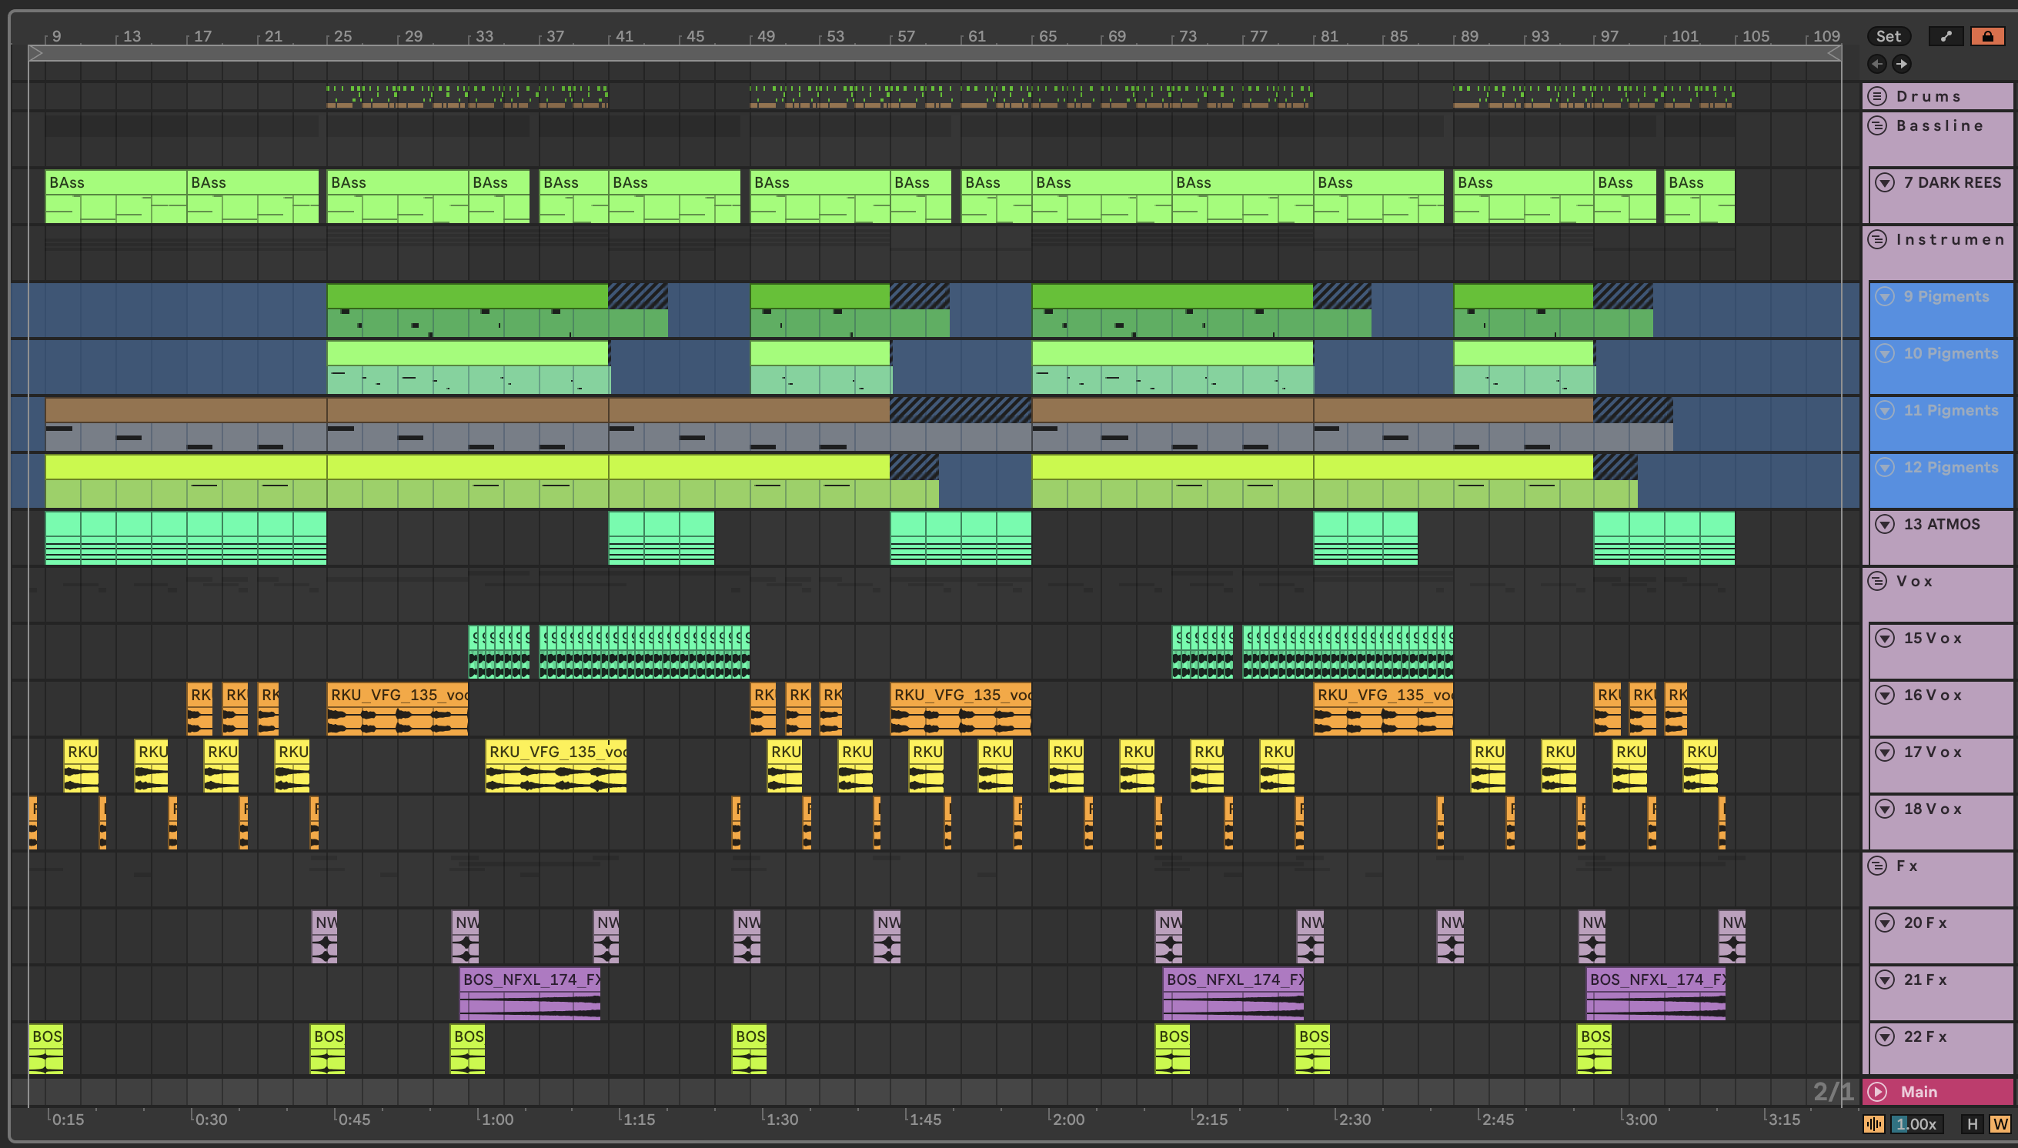
Task: Unfold the Bassline group track
Action: 1878,125
